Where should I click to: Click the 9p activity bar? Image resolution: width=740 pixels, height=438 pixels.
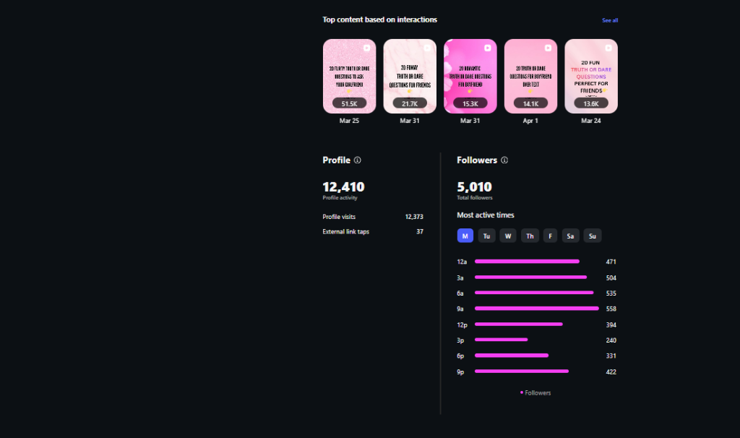pyautogui.click(x=522, y=372)
